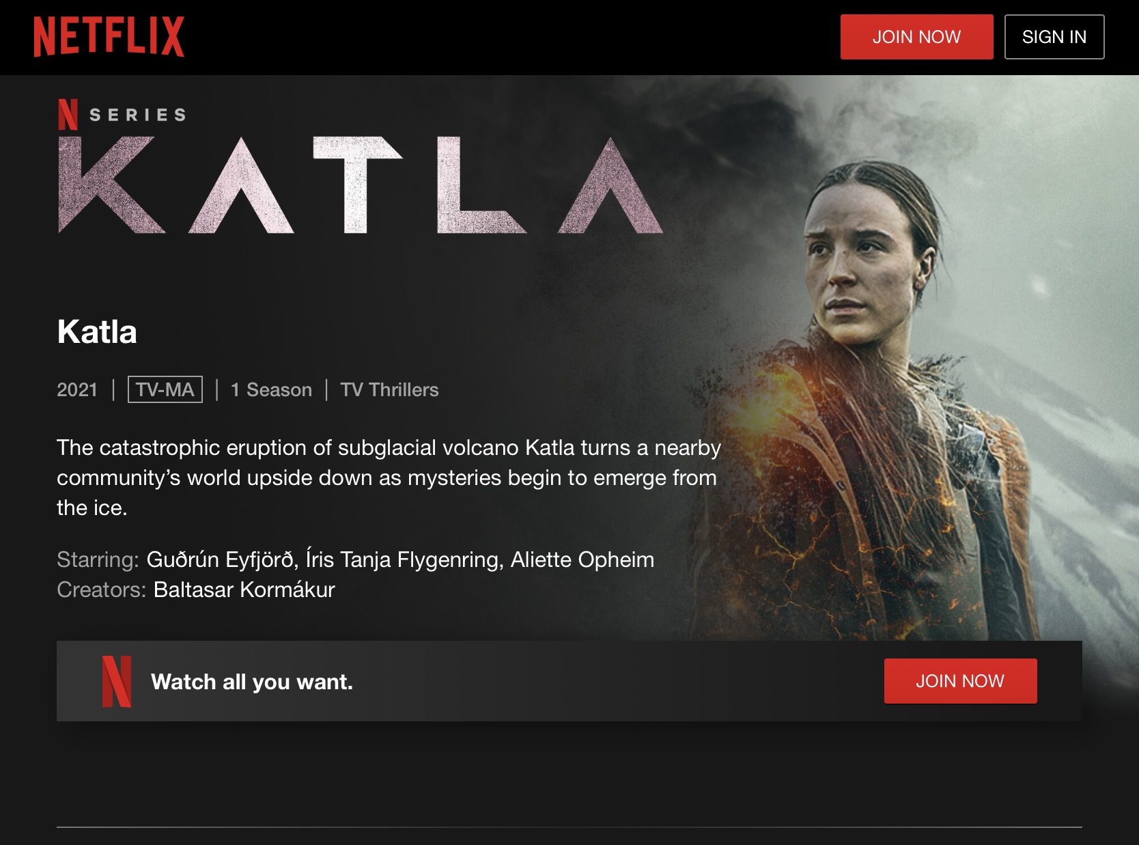This screenshot has width=1139, height=845.
Task: Open creator Baltasar Kormákur link
Action: [244, 590]
